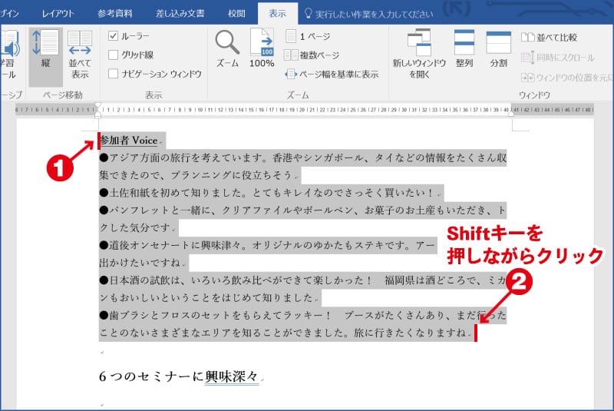
Task: Show one page (1 ページ) view
Action: click(308, 36)
